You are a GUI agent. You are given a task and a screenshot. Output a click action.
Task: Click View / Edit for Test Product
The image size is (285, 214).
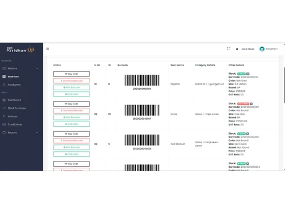71,134
